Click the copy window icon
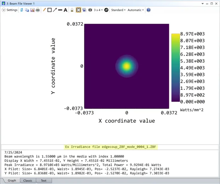This screenshot has width=220, height=184. point(27,10)
